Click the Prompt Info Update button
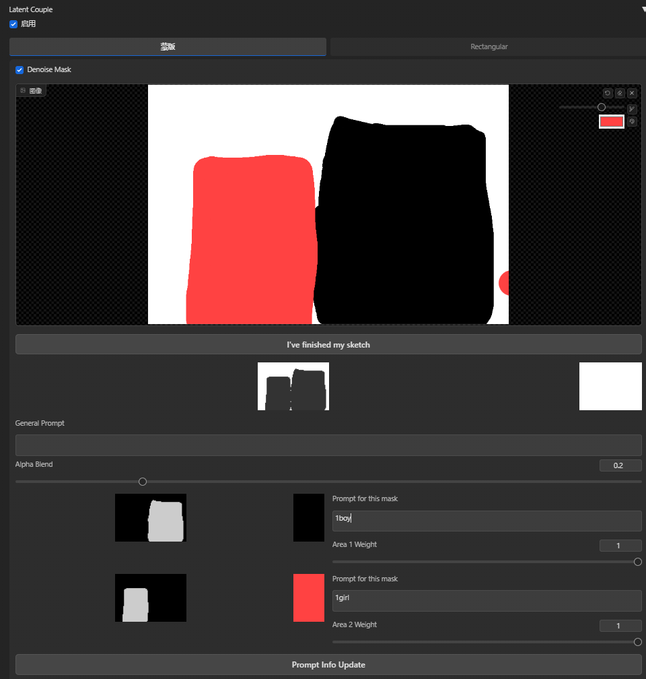Viewport: 646px width, 679px height. [x=328, y=665]
